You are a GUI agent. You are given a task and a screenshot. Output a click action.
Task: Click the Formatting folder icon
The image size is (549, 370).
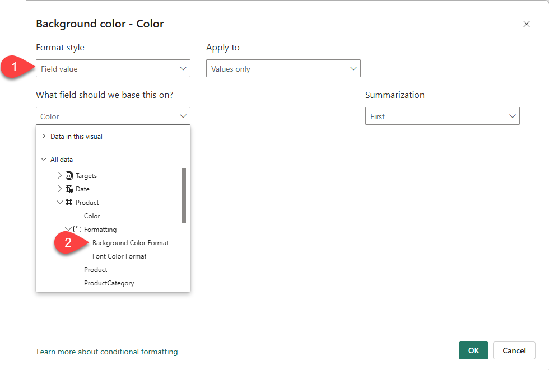(78, 230)
